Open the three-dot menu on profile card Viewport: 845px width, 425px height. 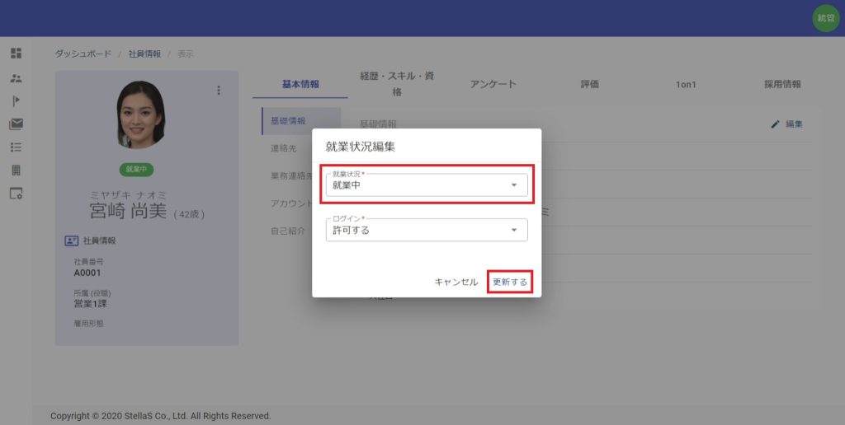pyautogui.click(x=219, y=91)
